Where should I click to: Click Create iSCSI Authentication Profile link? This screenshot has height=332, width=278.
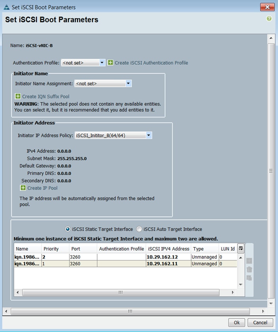click(x=151, y=63)
